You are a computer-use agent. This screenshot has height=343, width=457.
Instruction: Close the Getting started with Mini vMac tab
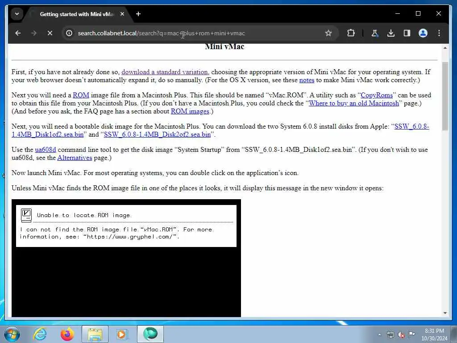click(122, 14)
